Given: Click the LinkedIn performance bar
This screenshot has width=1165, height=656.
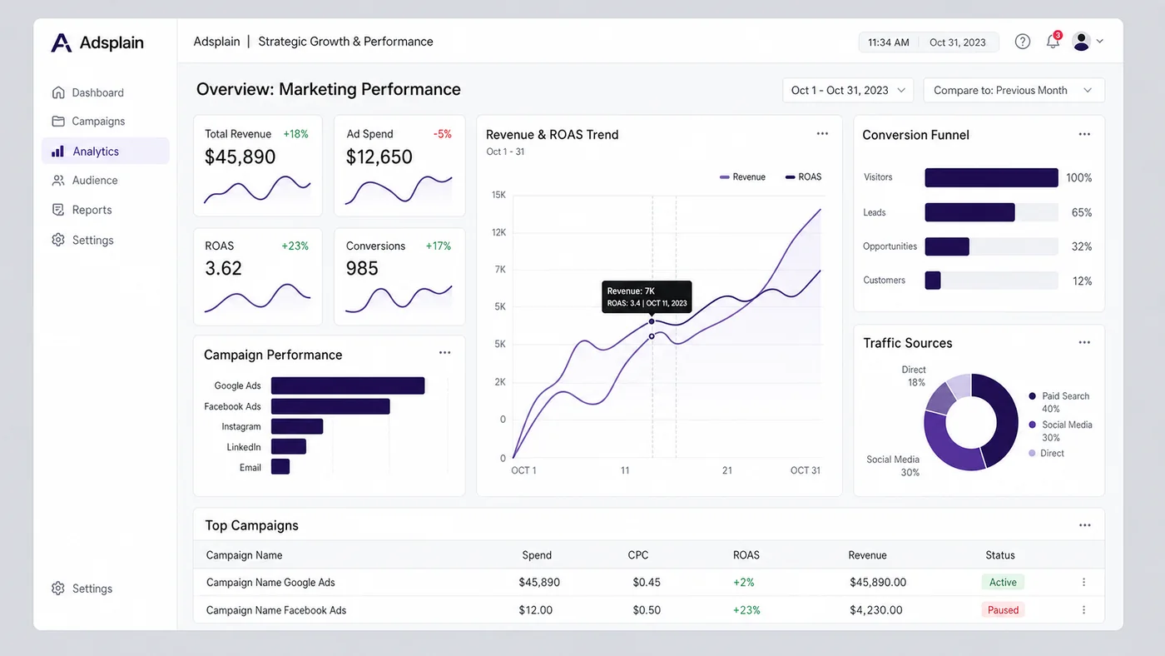Looking at the screenshot, I should [x=289, y=447].
